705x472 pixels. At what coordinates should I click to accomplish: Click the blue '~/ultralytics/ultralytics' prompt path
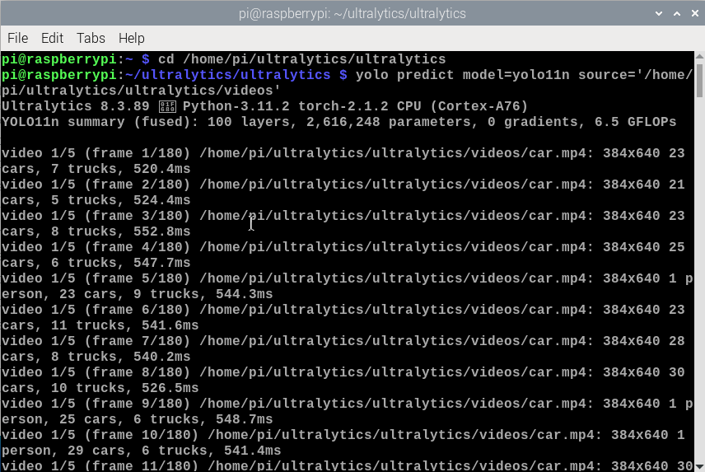(x=228, y=75)
